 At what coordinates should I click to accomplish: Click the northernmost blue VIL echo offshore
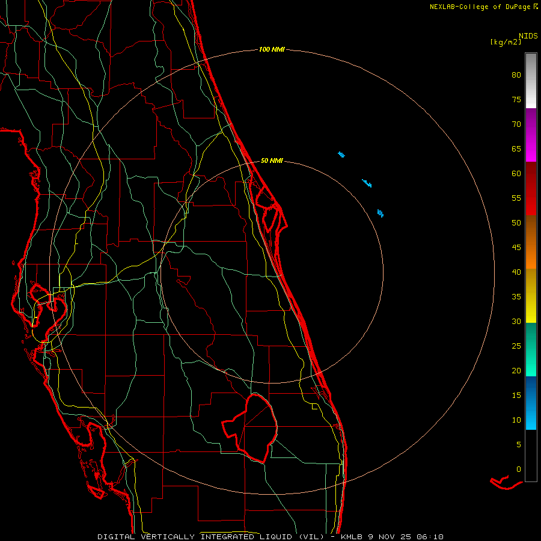click(341, 154)
